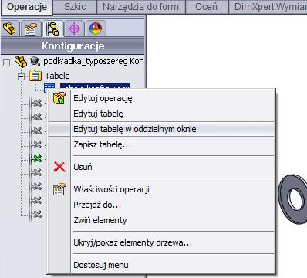Click the Edytuj operację icon in menu
The height and width of the screenshot is (278, 307).
tap(59, 98)
